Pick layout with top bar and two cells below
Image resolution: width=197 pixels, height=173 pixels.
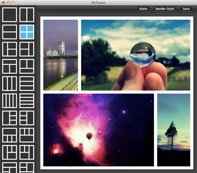coord(10,66)
